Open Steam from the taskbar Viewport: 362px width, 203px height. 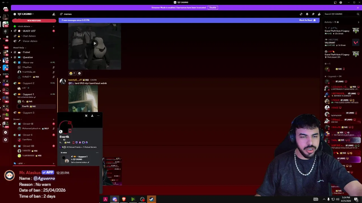pyautogui.click(x=151, y=199)
